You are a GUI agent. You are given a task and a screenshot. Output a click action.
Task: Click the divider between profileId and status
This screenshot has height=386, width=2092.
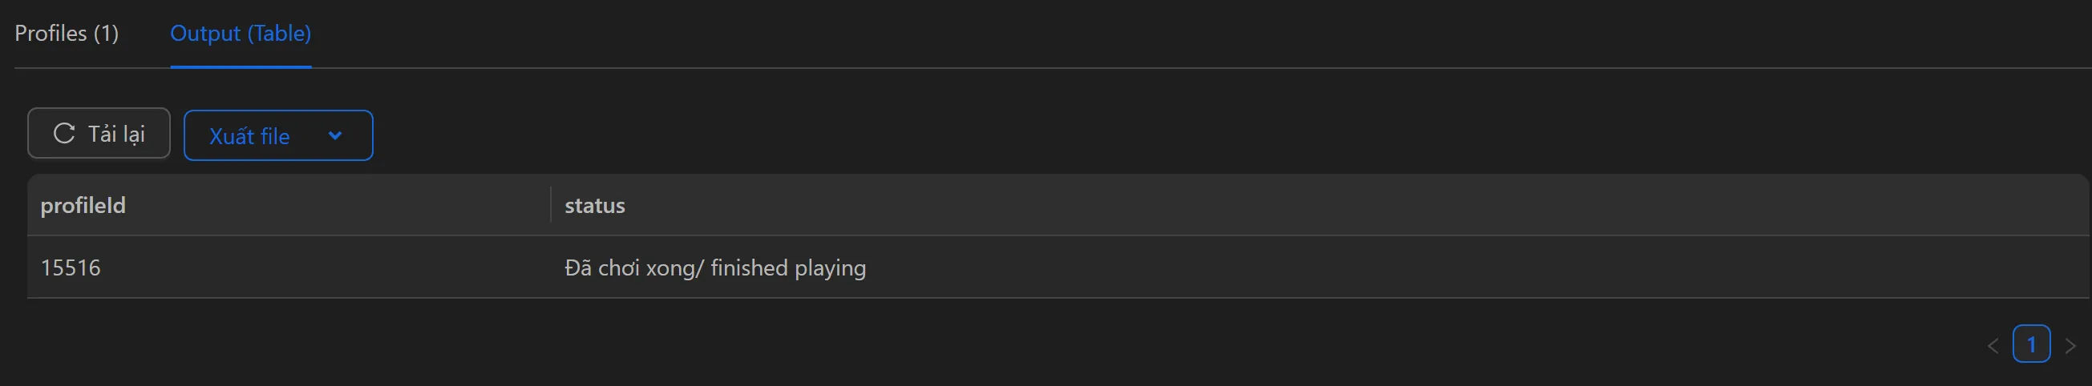[x=551, y=205]
